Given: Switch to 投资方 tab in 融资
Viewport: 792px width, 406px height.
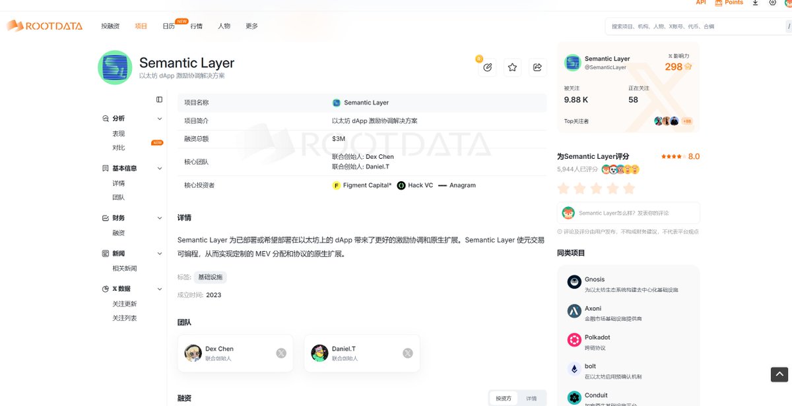Looking at the screenshot, I should coord(504,398).
